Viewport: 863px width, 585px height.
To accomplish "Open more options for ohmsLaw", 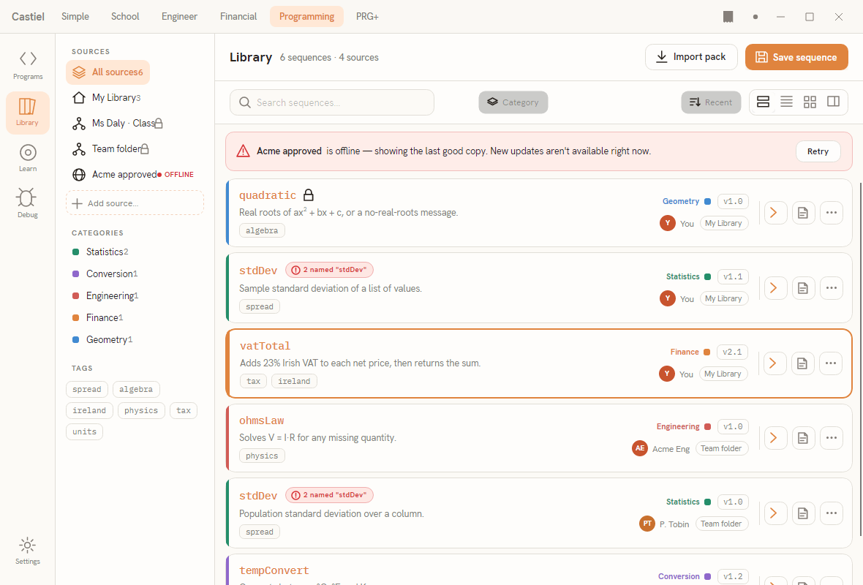I will (x=831, y=438).
